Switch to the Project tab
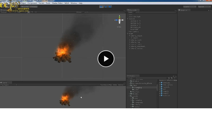This screenshot has width=212, height=114. (133, 76)
